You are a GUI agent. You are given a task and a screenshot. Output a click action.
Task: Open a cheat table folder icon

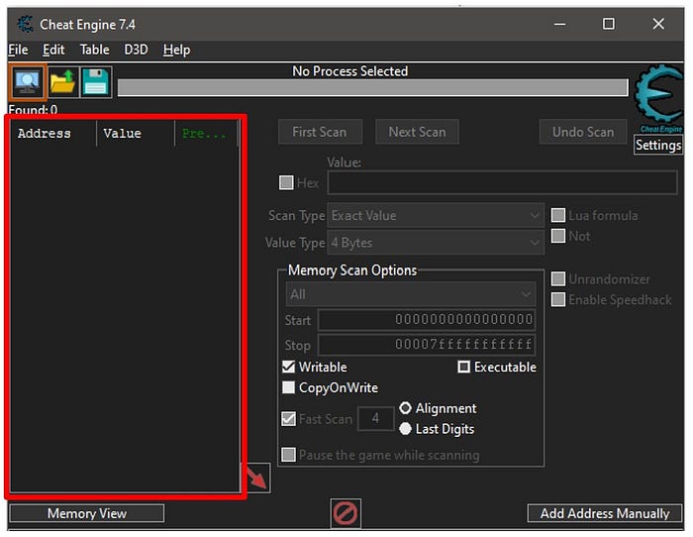(x=62, y=82)
